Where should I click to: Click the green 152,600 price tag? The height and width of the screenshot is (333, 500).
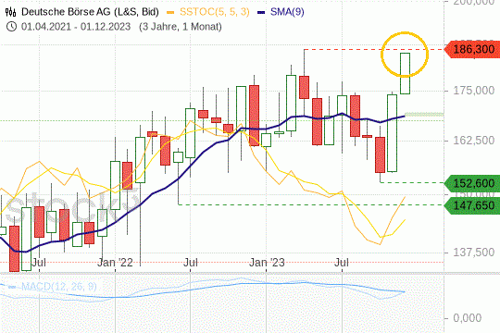[x=472, y=183]
